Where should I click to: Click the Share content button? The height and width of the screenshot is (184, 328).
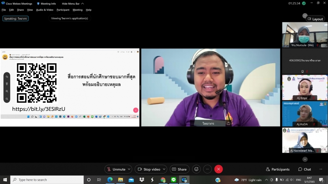(x=179, y=169)
